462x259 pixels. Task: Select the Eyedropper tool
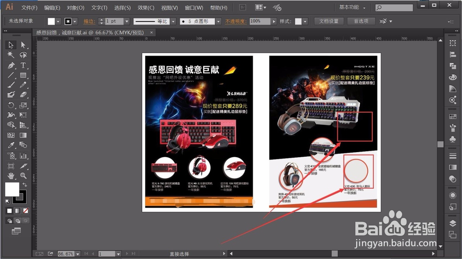click(11, 145)
